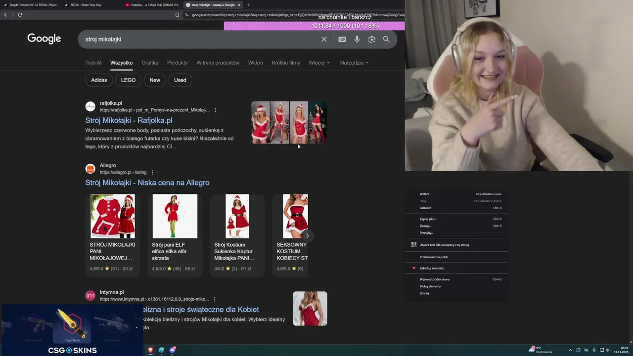The width and height of the screenshot is (633, 356).
Task: Open 'Krótkie filmy' tab
Action: pos(286,63)
